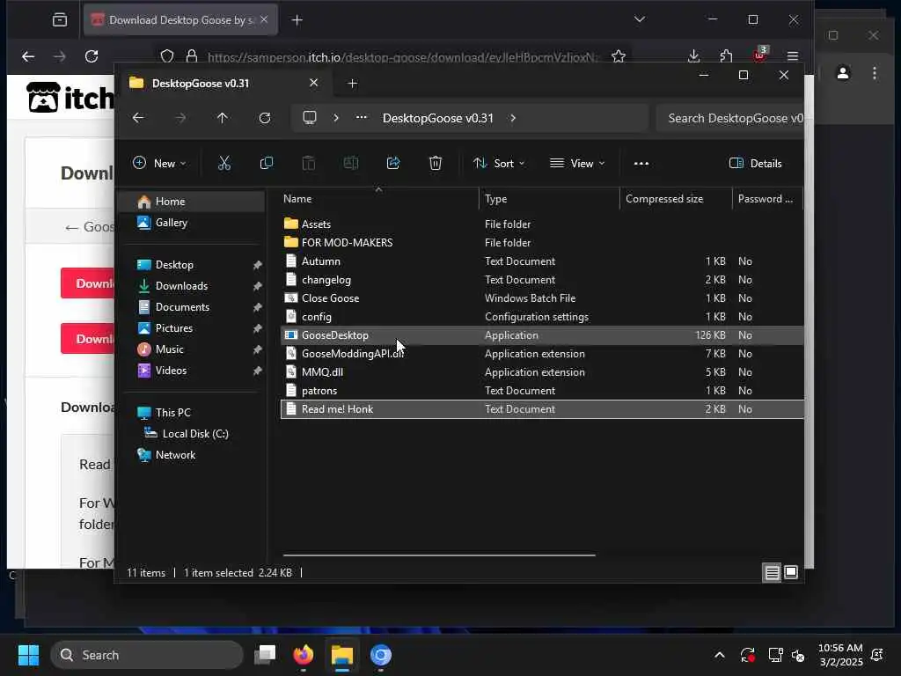Click the Share icon in Explorer toolbar
This screenshot has width=901, height=676.
[x=393, y=163]
